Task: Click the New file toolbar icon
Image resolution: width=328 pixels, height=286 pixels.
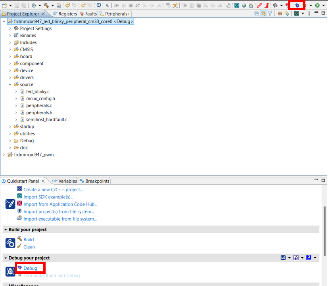Action: tap(4, 6)
